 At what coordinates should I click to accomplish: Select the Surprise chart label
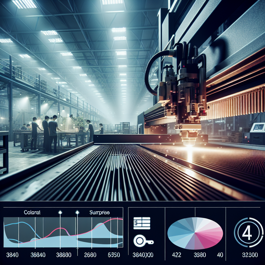[99, 212]
